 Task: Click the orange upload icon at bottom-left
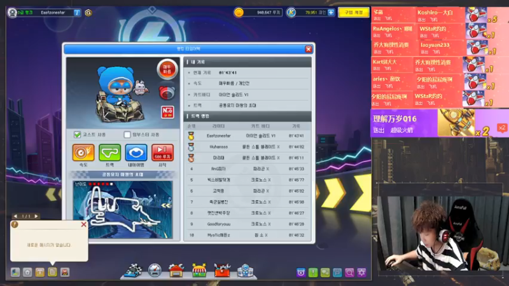(x=40, y=272)
